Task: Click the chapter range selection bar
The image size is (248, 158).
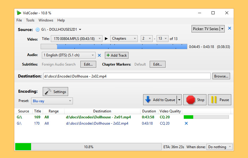Action: [114, 47]
